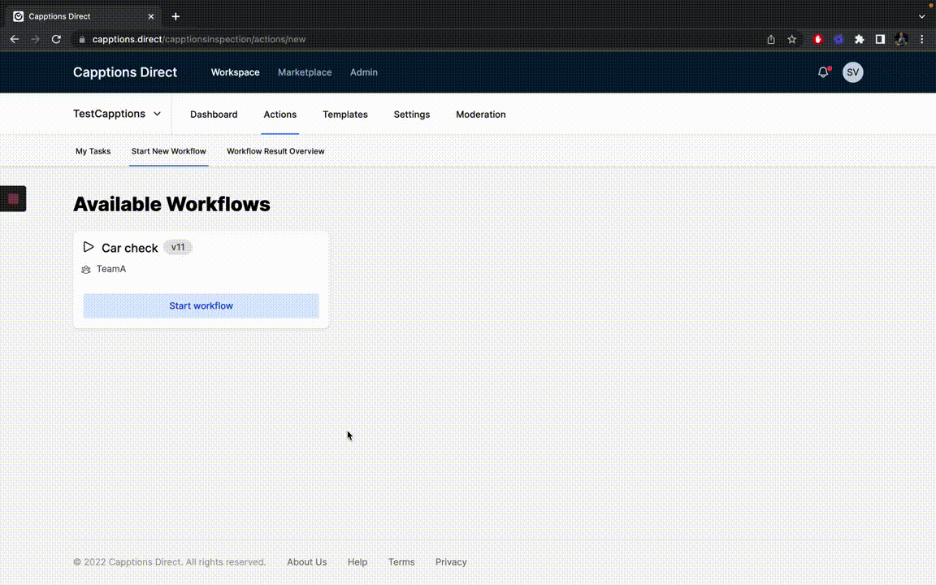Screen dimensions: 936x585
Task: Click the browser address bar URL
Action: [199, 39]
